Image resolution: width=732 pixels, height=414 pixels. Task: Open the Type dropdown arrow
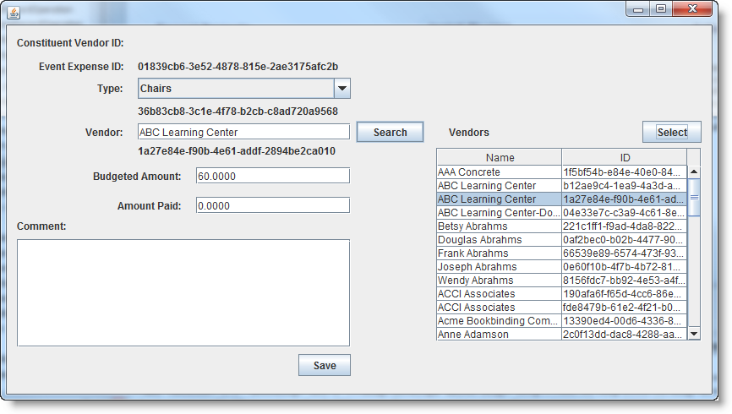(342, 88)
